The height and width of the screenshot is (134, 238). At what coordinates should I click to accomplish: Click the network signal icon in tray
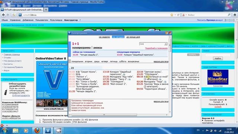(220, 131)
